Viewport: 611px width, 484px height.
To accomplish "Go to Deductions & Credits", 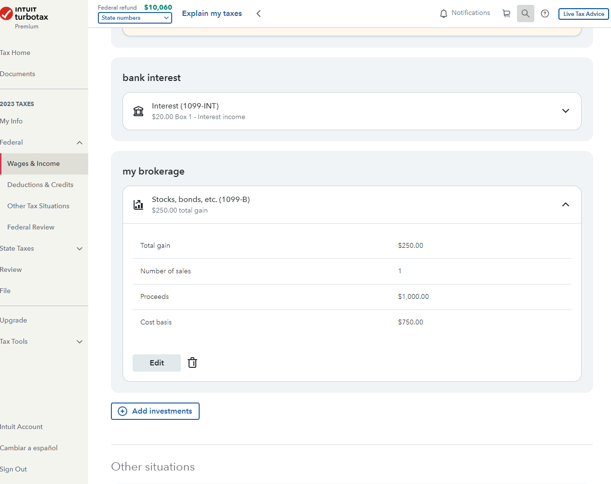I will pos(41,185).
